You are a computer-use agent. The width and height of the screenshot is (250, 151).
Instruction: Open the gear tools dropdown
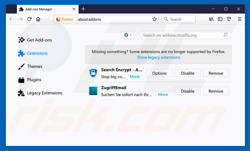(128, 35)
